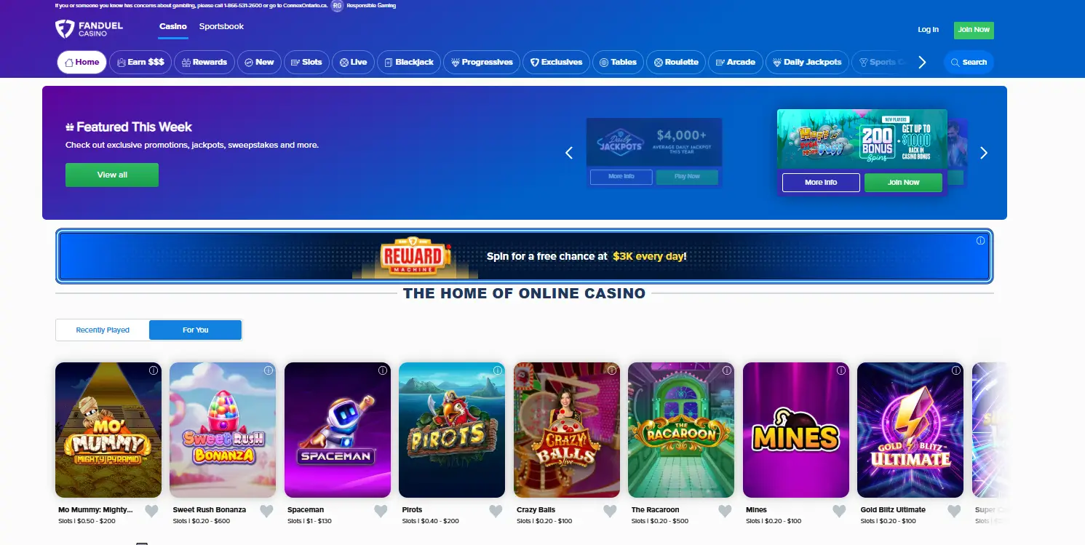Expand category bar with right chevron arrow
Image resolution: width=1085 pixels, height=545 pixels.
click(922, 63)
